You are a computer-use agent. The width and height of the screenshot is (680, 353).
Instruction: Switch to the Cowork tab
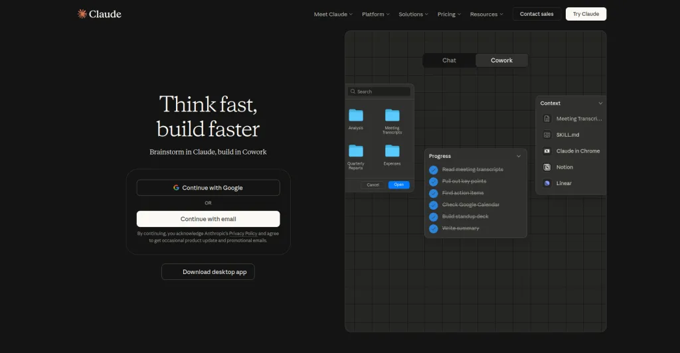click(x=502, y=60)
